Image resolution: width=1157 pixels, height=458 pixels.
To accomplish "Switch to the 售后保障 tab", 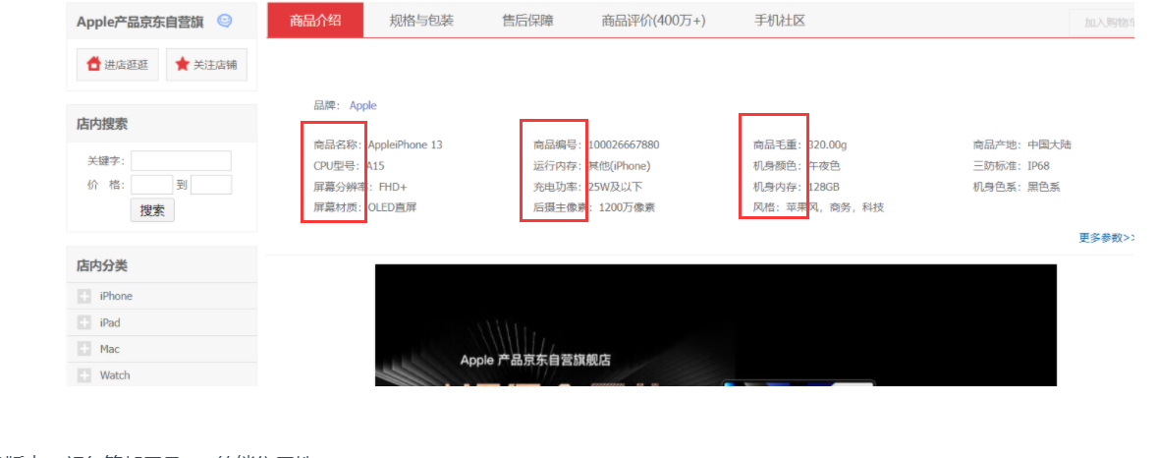I will (527, 20).
